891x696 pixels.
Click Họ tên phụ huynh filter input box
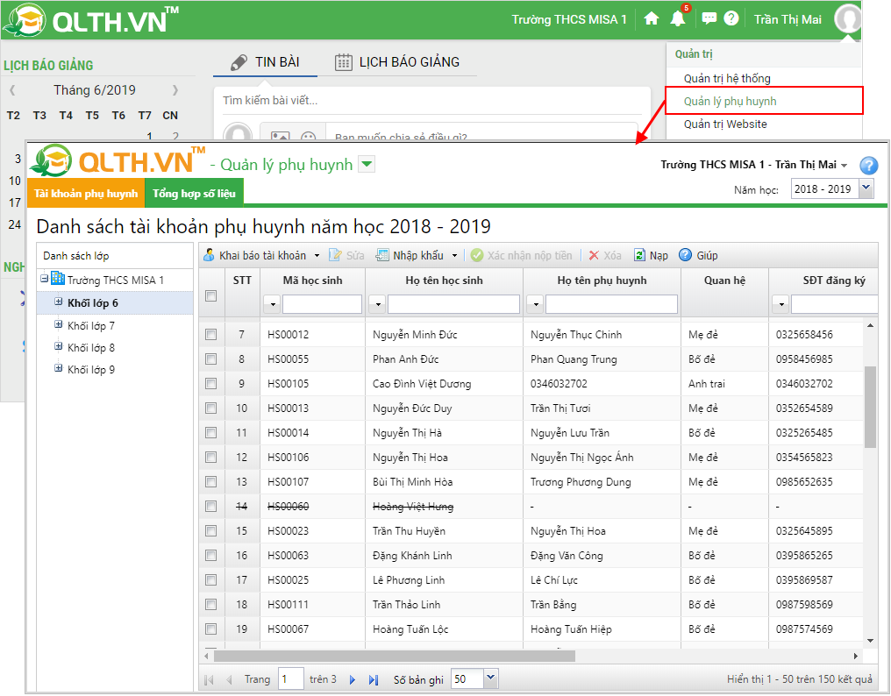611,304
